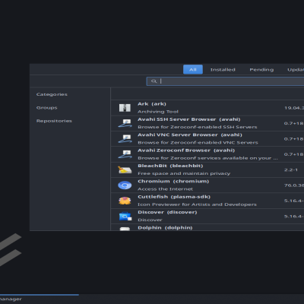Focus the package search field
The height and width of the screenshot is (304, 304).
225,81
